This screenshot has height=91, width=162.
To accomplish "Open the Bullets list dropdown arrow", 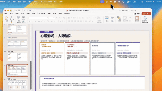I will tap(71, 18).
